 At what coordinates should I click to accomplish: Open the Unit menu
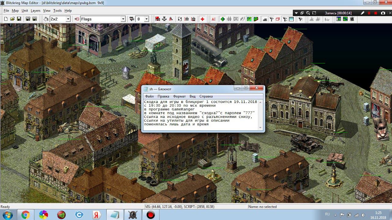pos(25,11)
